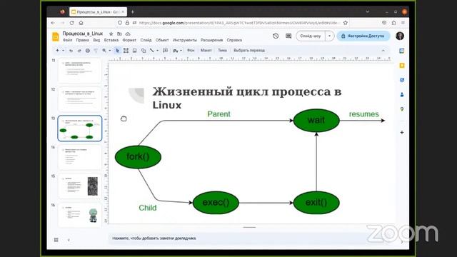Image resolution: width=457 pixels, height=257 pixels.
Task: Click the zoom magnifier tool
Action: tap(104, 51)
